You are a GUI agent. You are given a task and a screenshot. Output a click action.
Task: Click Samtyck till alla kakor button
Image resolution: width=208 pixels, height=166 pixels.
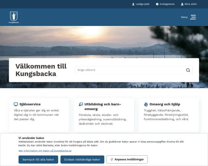tap(38, 159)
